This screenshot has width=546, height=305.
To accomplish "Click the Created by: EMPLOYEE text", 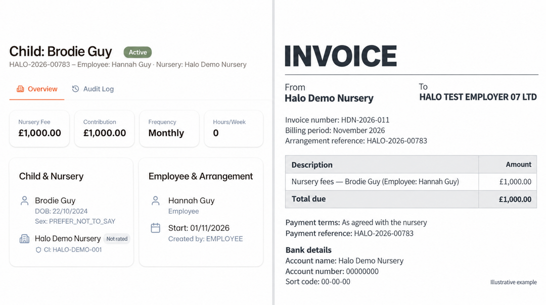I will (x=205, y=239).
